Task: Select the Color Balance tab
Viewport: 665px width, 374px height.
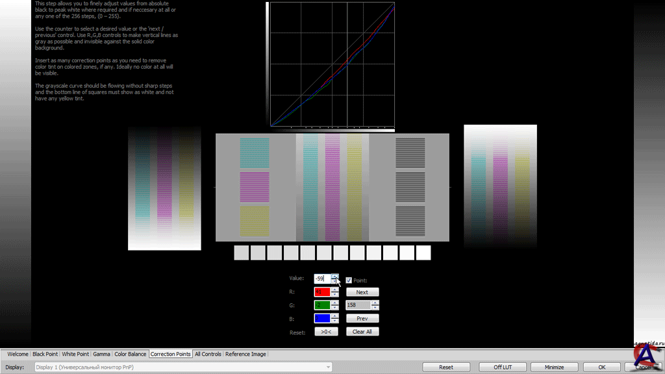Action: pos(130,354)
